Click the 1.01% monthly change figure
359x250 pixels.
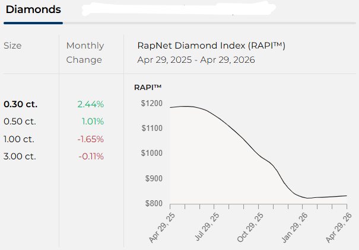[x=92, y=121]
